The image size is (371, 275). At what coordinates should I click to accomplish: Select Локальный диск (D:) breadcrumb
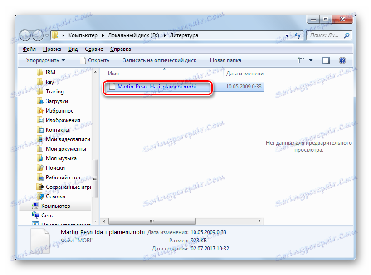[x=133, y=35]
